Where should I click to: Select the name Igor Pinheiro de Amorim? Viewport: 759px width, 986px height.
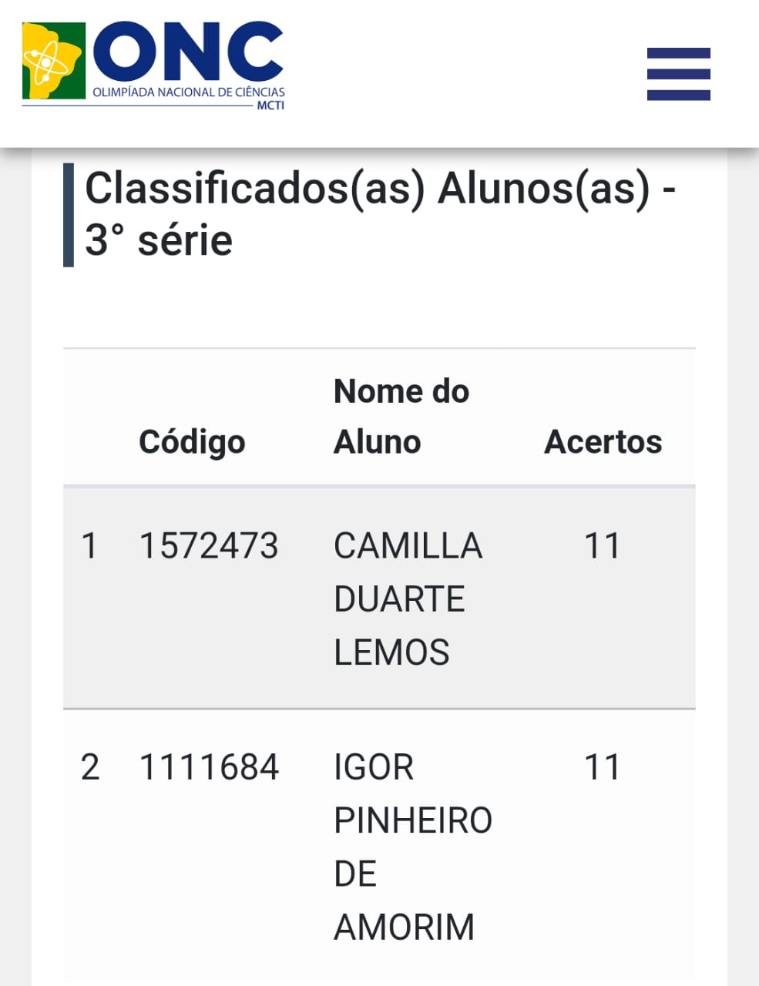coord(412,847)
